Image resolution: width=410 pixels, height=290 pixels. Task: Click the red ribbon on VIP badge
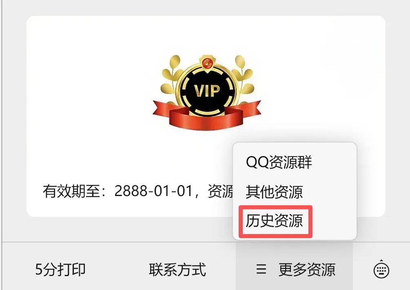pyautogui.click(x=206, y=116)
